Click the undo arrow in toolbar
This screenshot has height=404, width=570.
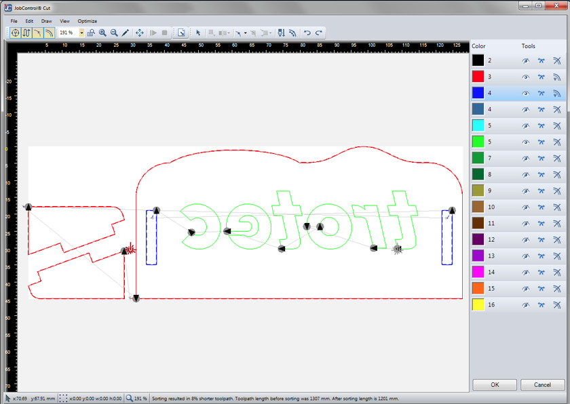coord(307,33)
